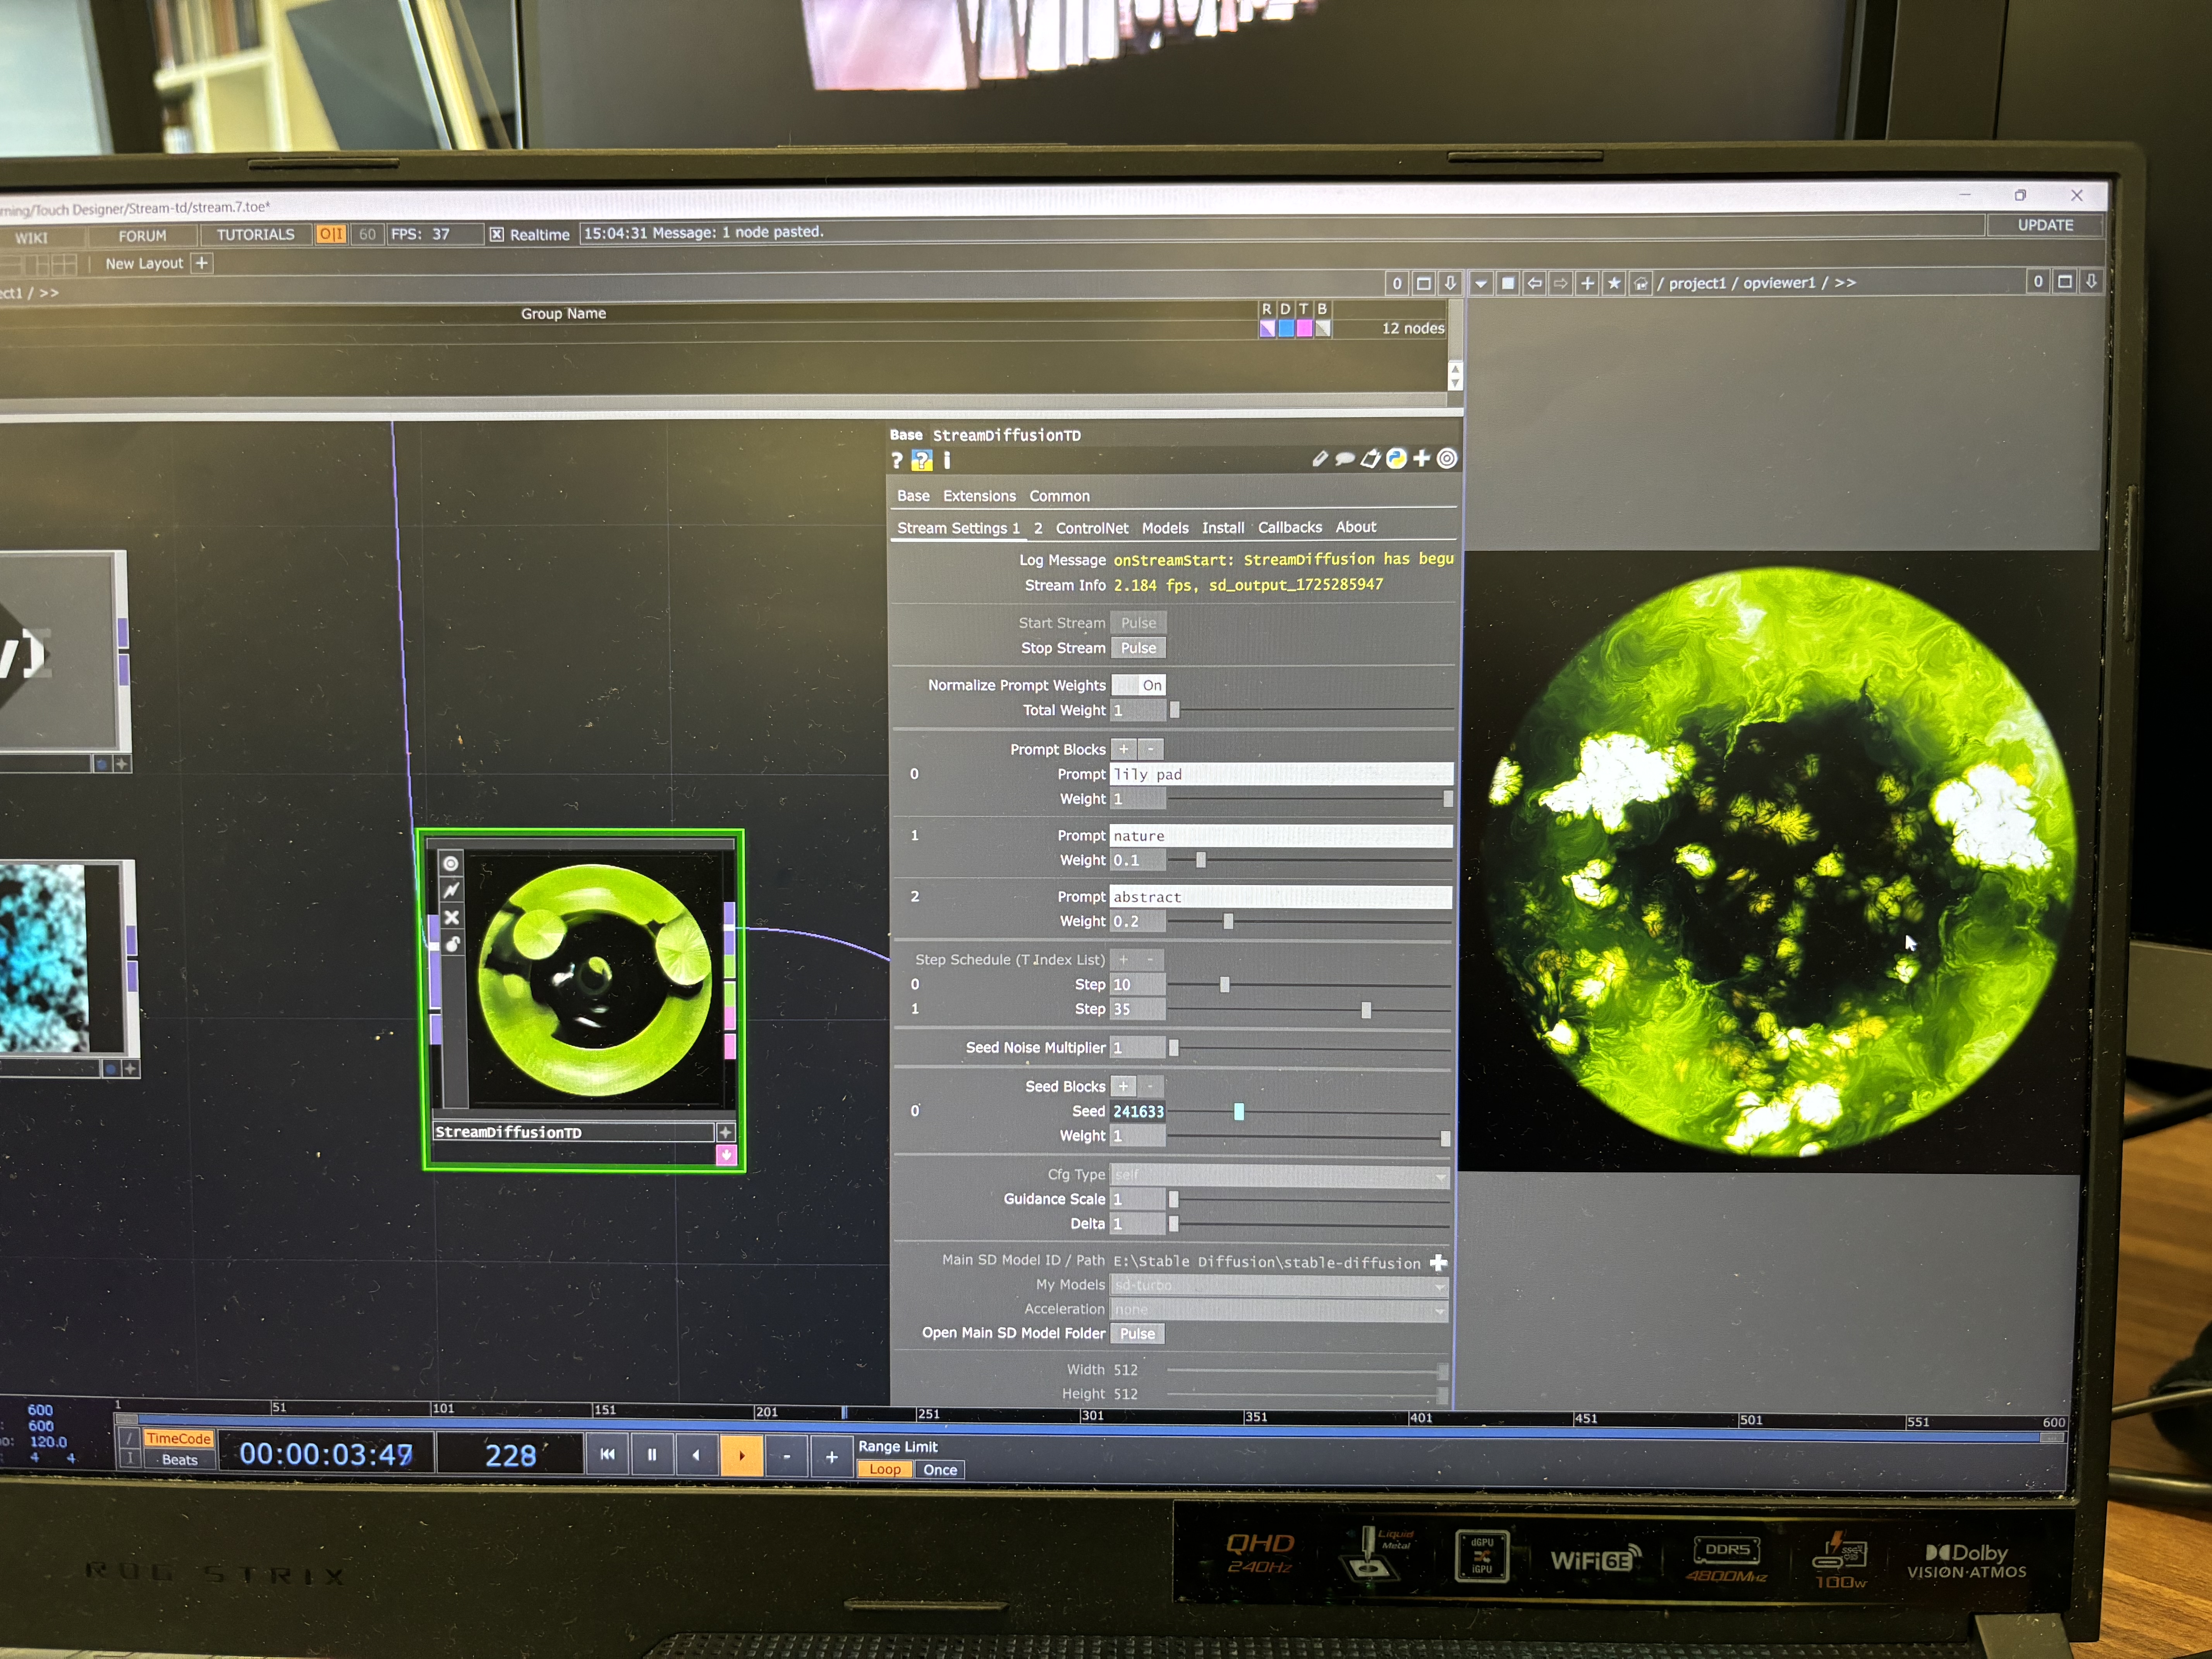The height and width of the screenshot is (1659, 2212).
Task: Pause the timeline playback
Action: pos(652,1455)
